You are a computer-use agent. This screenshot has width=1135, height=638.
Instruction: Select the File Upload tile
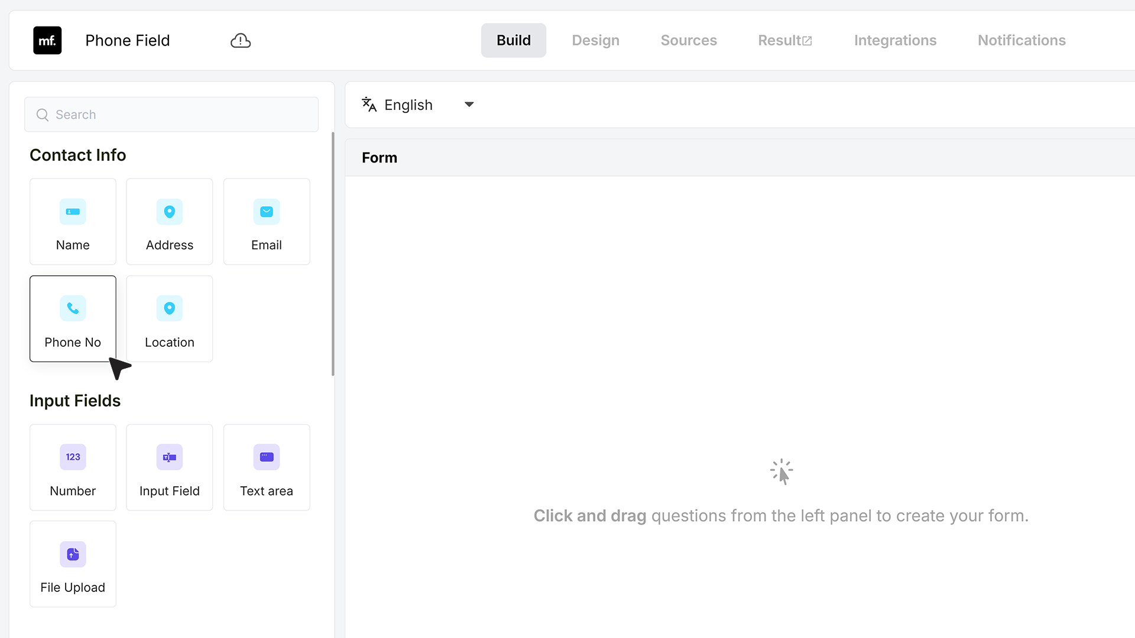(73, 564)
